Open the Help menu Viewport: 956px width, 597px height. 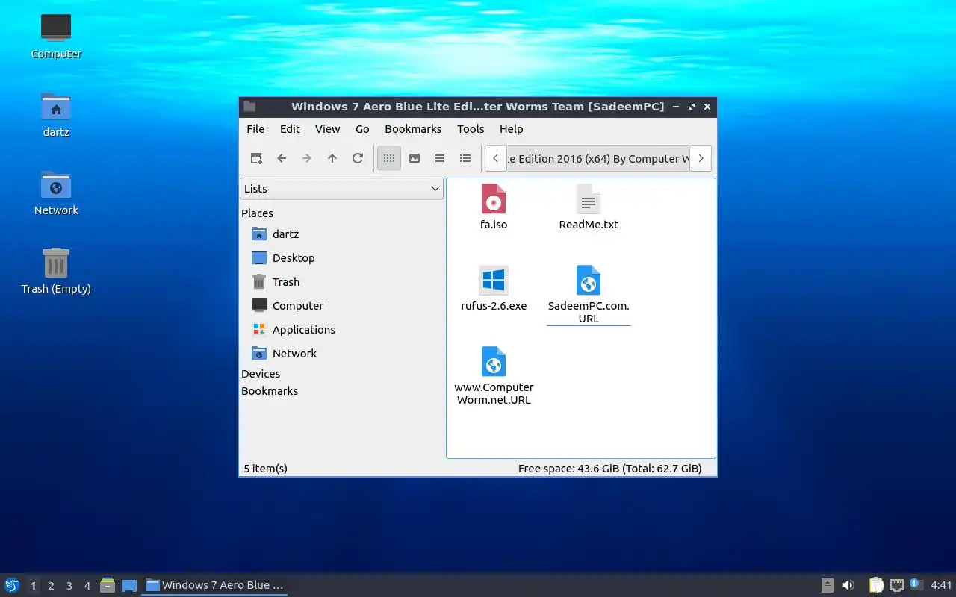tap(511, 129)
